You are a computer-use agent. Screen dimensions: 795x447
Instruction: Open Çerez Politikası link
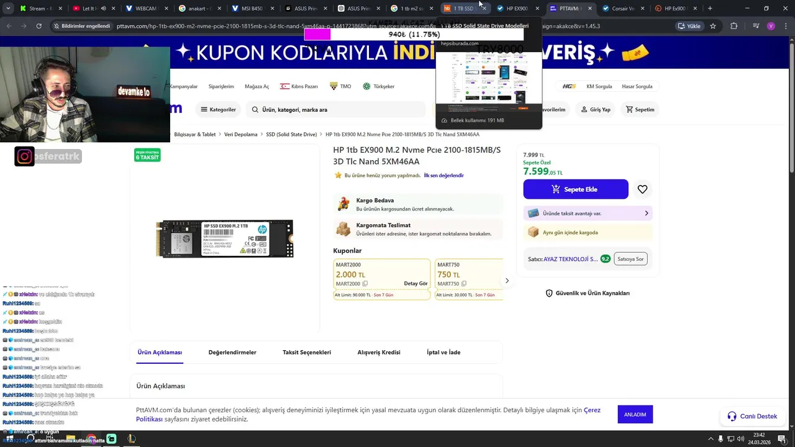368,415
